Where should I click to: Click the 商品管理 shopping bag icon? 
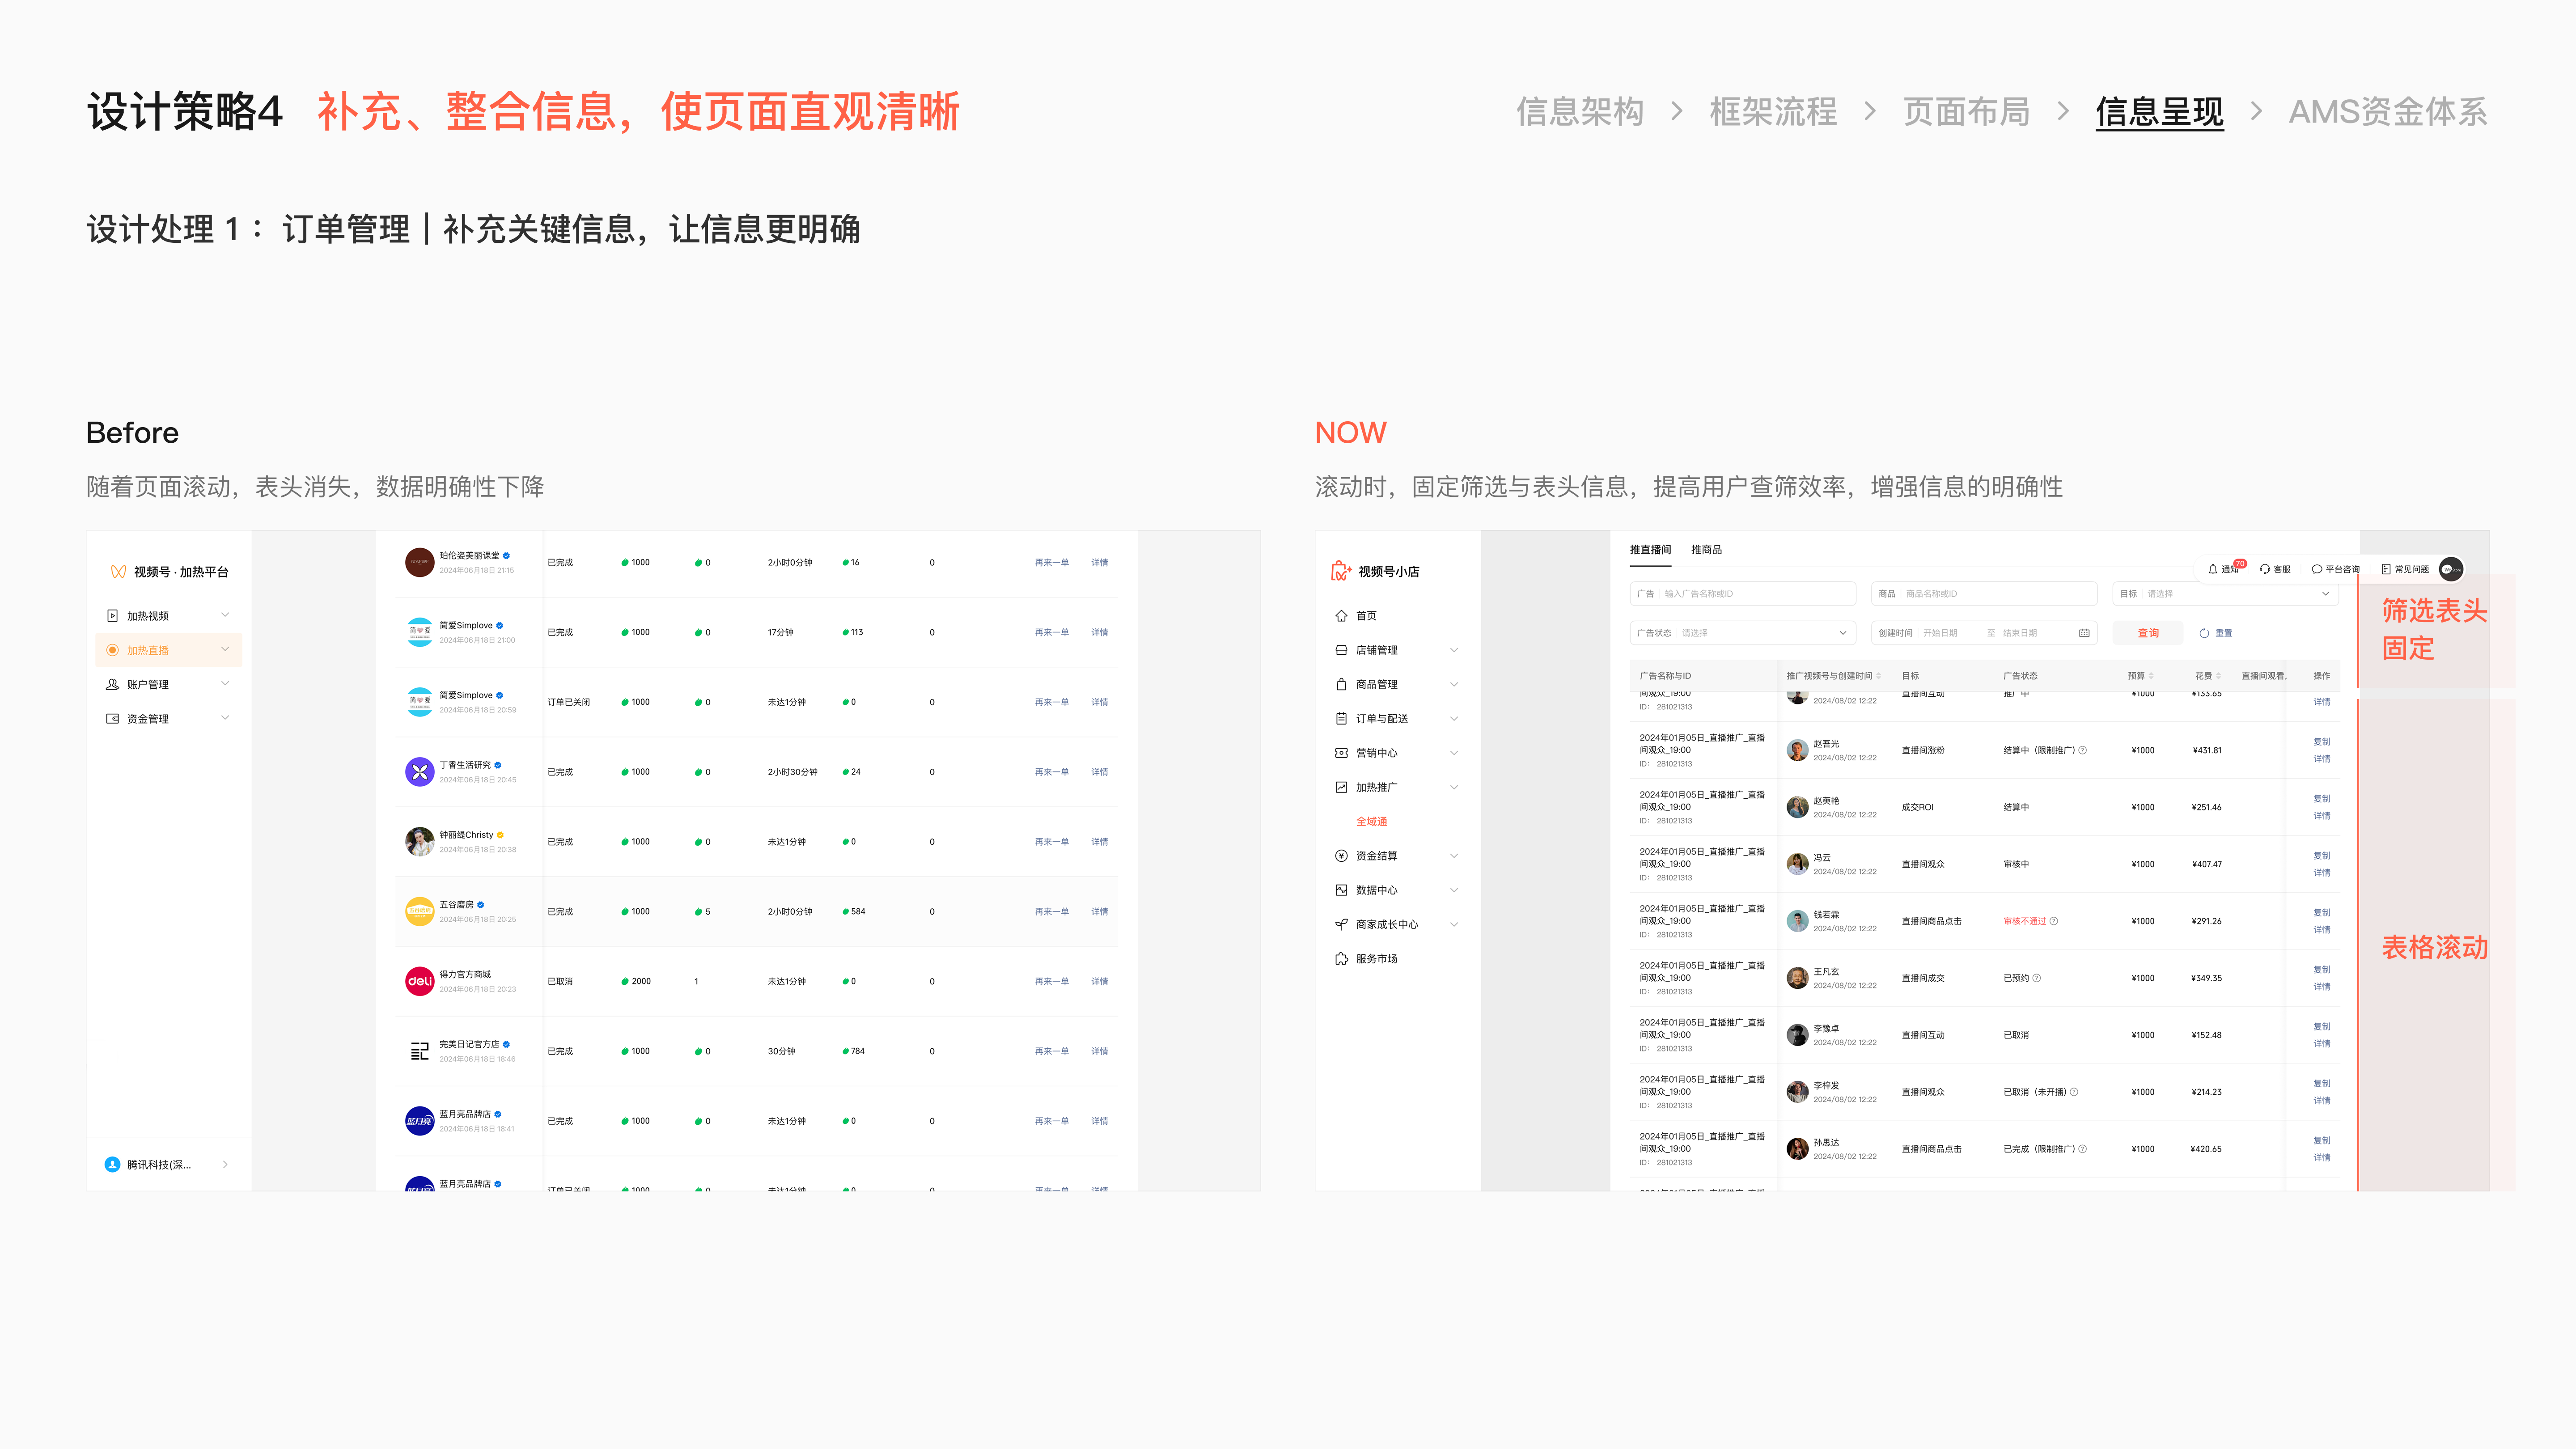click(x=1341, y=684)
